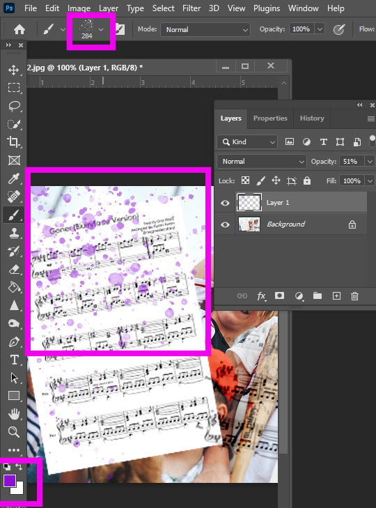Open the layer styles fx menu
The image size is (376, 508).
click(261, 295)
